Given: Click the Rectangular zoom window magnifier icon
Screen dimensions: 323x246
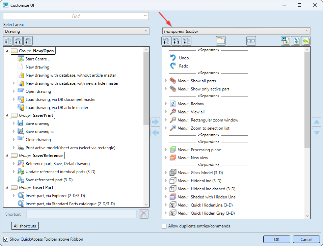Looking at the screenshot, I should coord(173,120).
